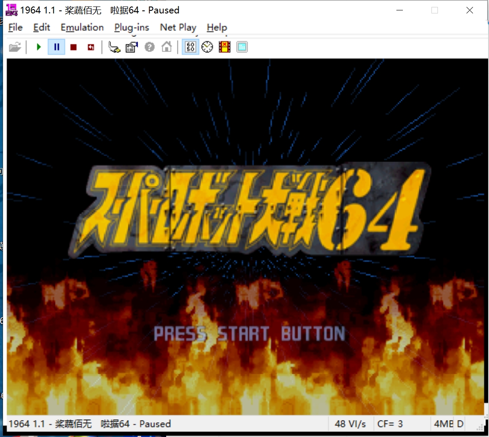Click the 1964 application icon in title bar

[x=12, y=10]
